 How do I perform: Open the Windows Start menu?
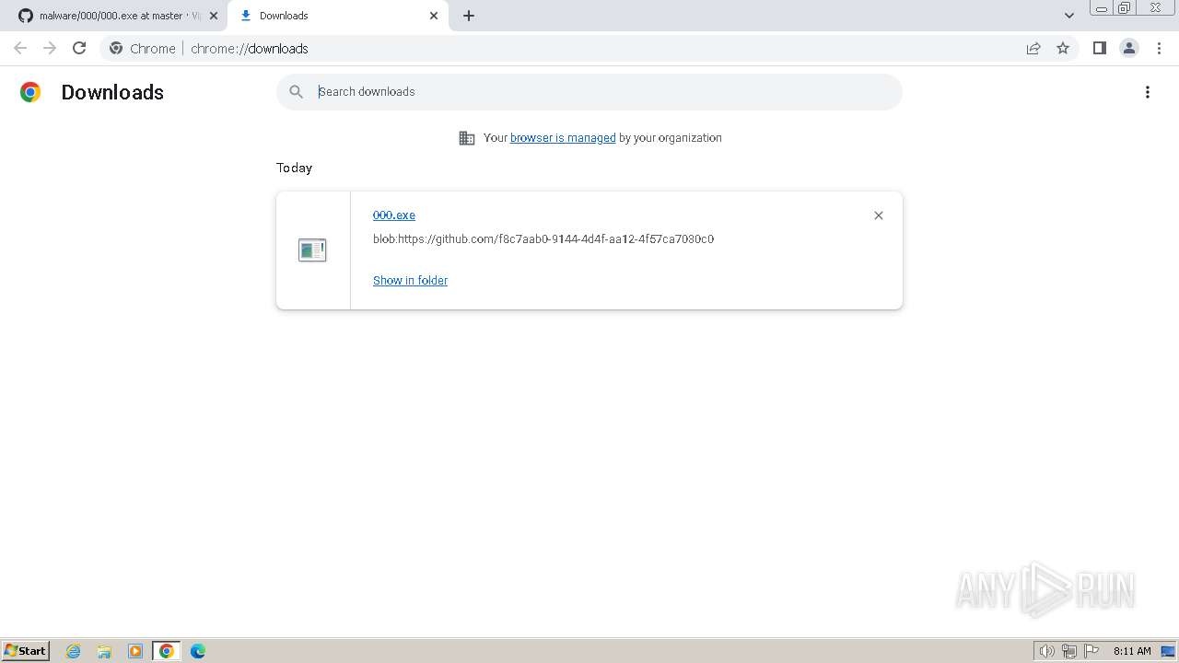pos(26,650)
